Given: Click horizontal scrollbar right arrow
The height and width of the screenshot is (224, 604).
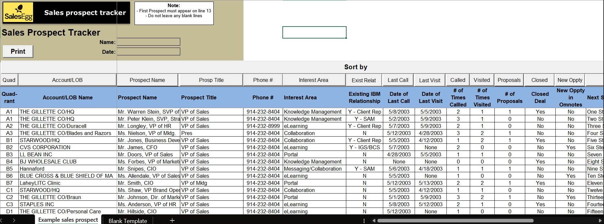Looking at the screenshot, I should click(x=600, y=221).
